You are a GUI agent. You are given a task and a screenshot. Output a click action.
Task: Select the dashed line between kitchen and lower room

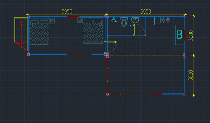[x=146, y=55]
